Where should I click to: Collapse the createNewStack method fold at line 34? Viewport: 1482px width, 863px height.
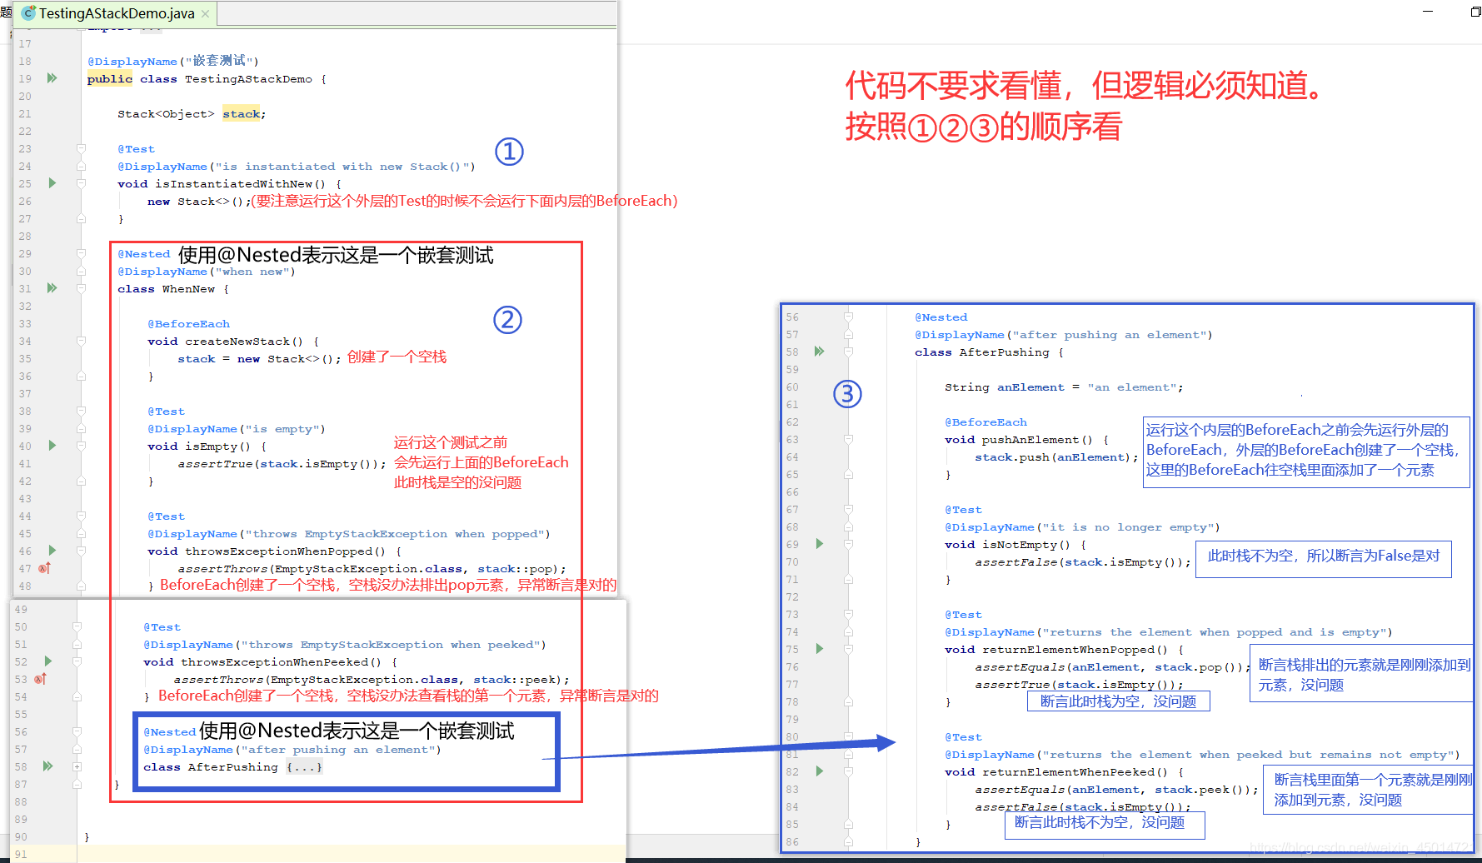(x=82, y=341)
